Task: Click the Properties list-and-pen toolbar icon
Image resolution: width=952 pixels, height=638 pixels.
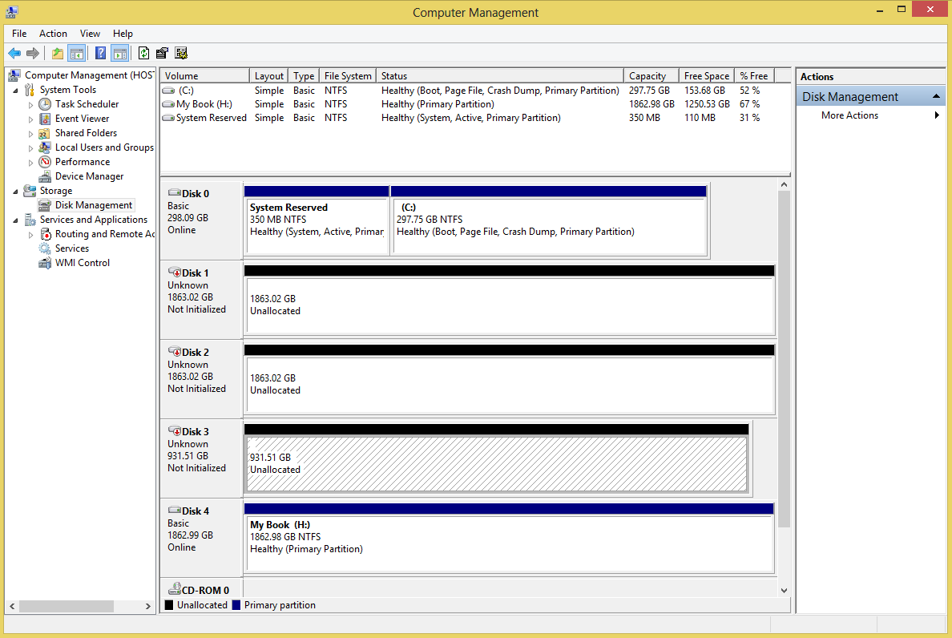Action: (x=162, y=54)
